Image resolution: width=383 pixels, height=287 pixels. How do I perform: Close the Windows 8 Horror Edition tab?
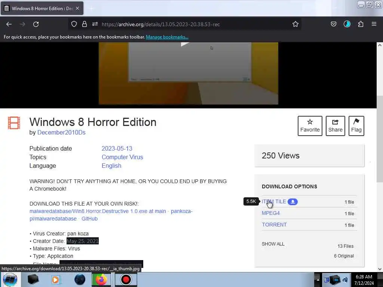tap(77, 8)
